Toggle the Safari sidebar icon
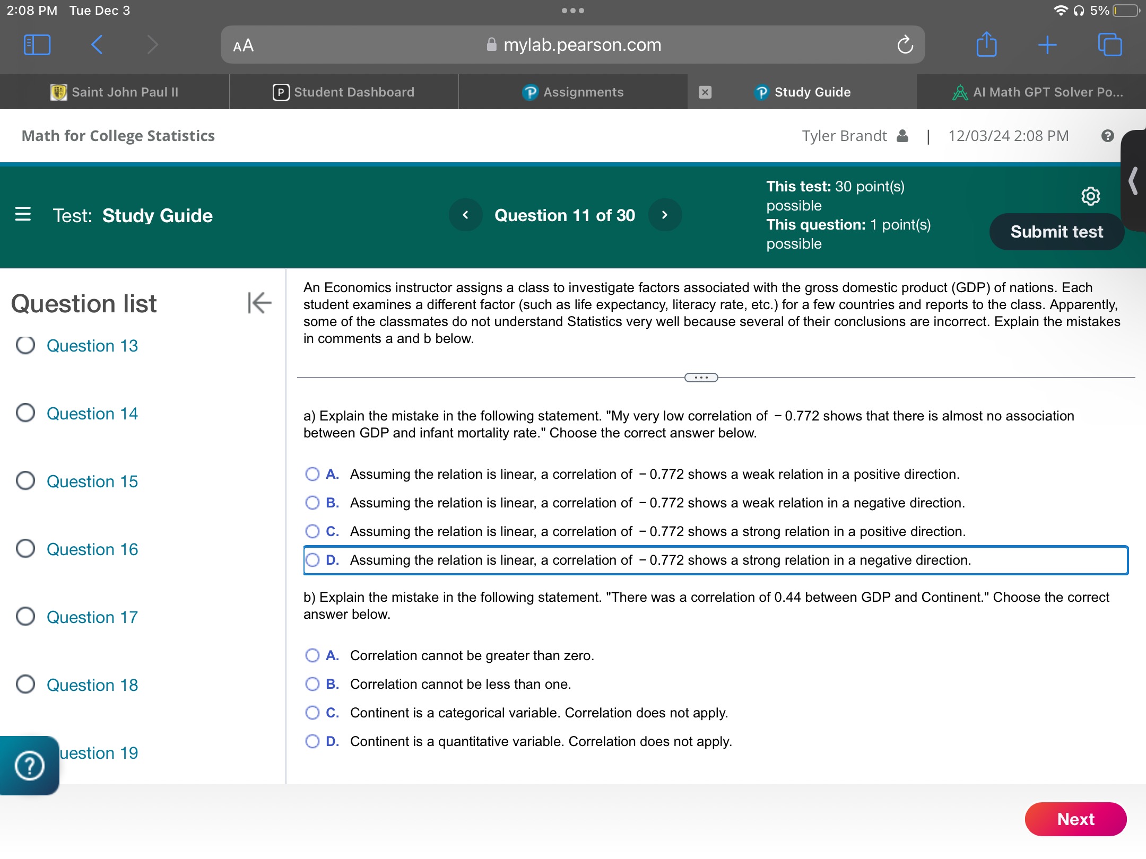This screenshot has height=859, width=1146. [x=37, y=45]
